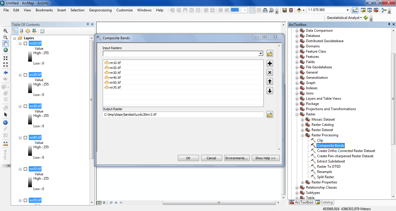Browse for Input Rasters folder icon
396x211 pixels.
click(x=270, y=53)
